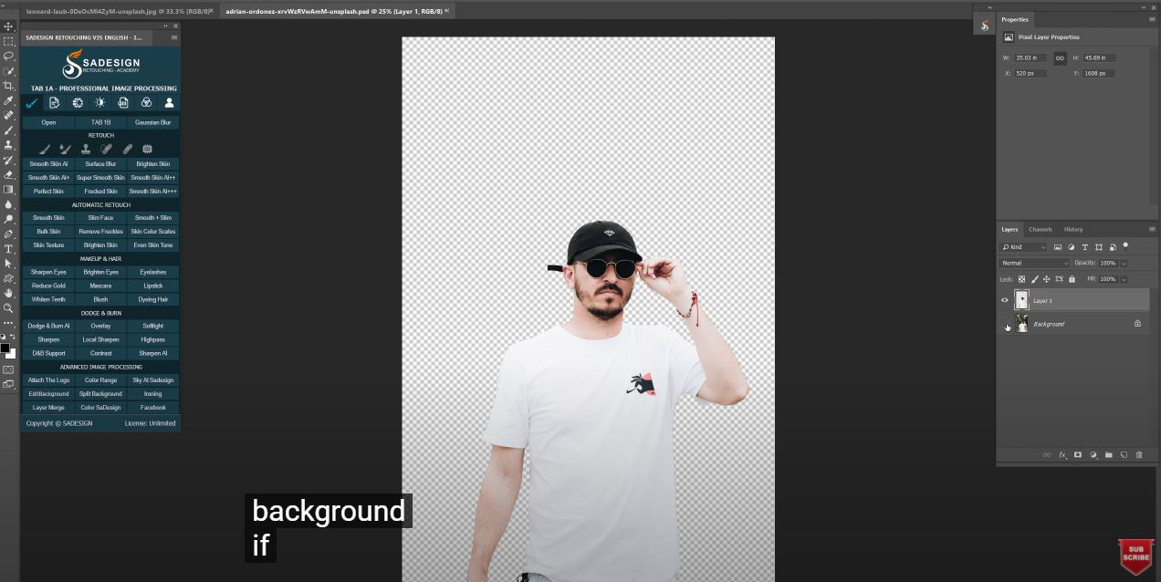Click the Gaussian Blur button
This screenshot has width=1161, height=582.
[152, 122]
